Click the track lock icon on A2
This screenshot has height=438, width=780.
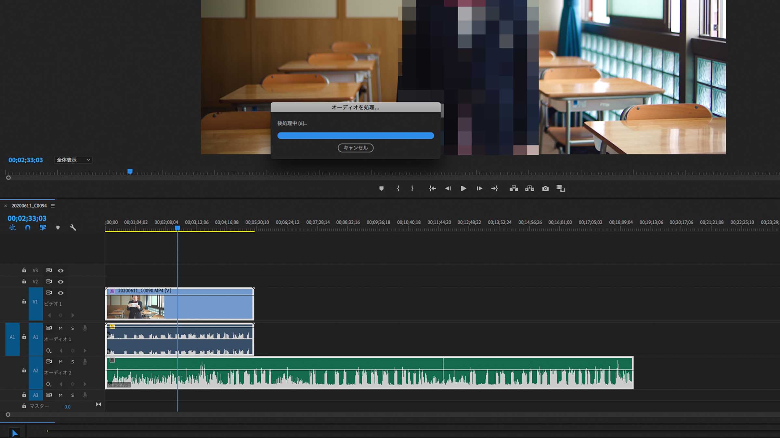[x=23, y=370]
